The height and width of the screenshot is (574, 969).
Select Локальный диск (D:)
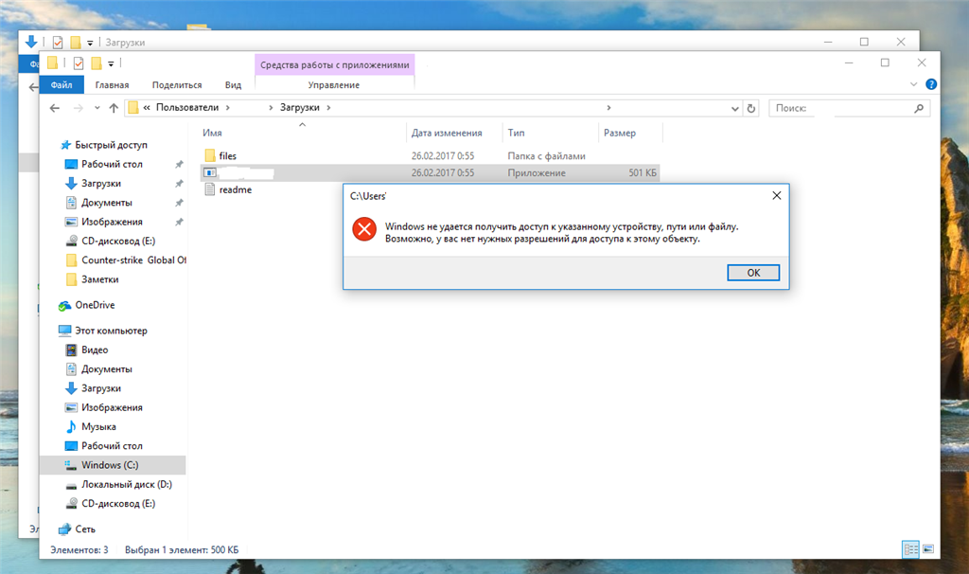pos(127,484)
